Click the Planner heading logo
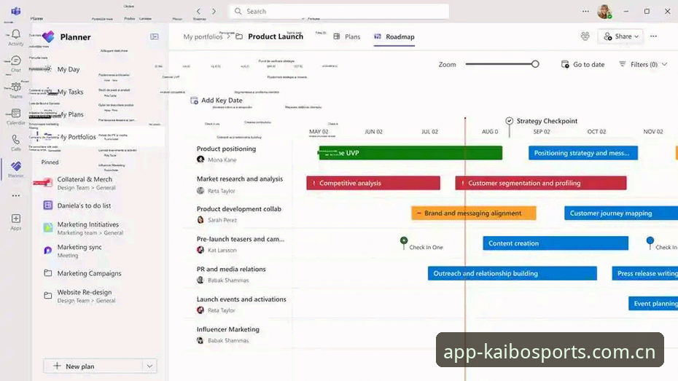678x381 pixels. pyautogui.click(x=48, y=36)
